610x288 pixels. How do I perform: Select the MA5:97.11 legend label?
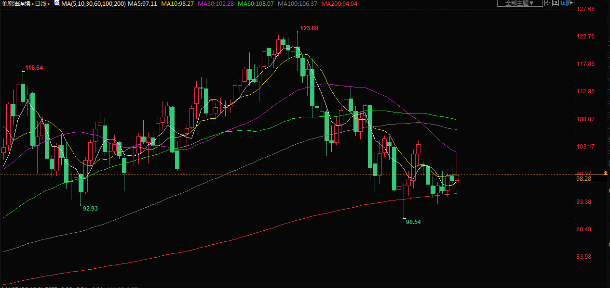143,3
